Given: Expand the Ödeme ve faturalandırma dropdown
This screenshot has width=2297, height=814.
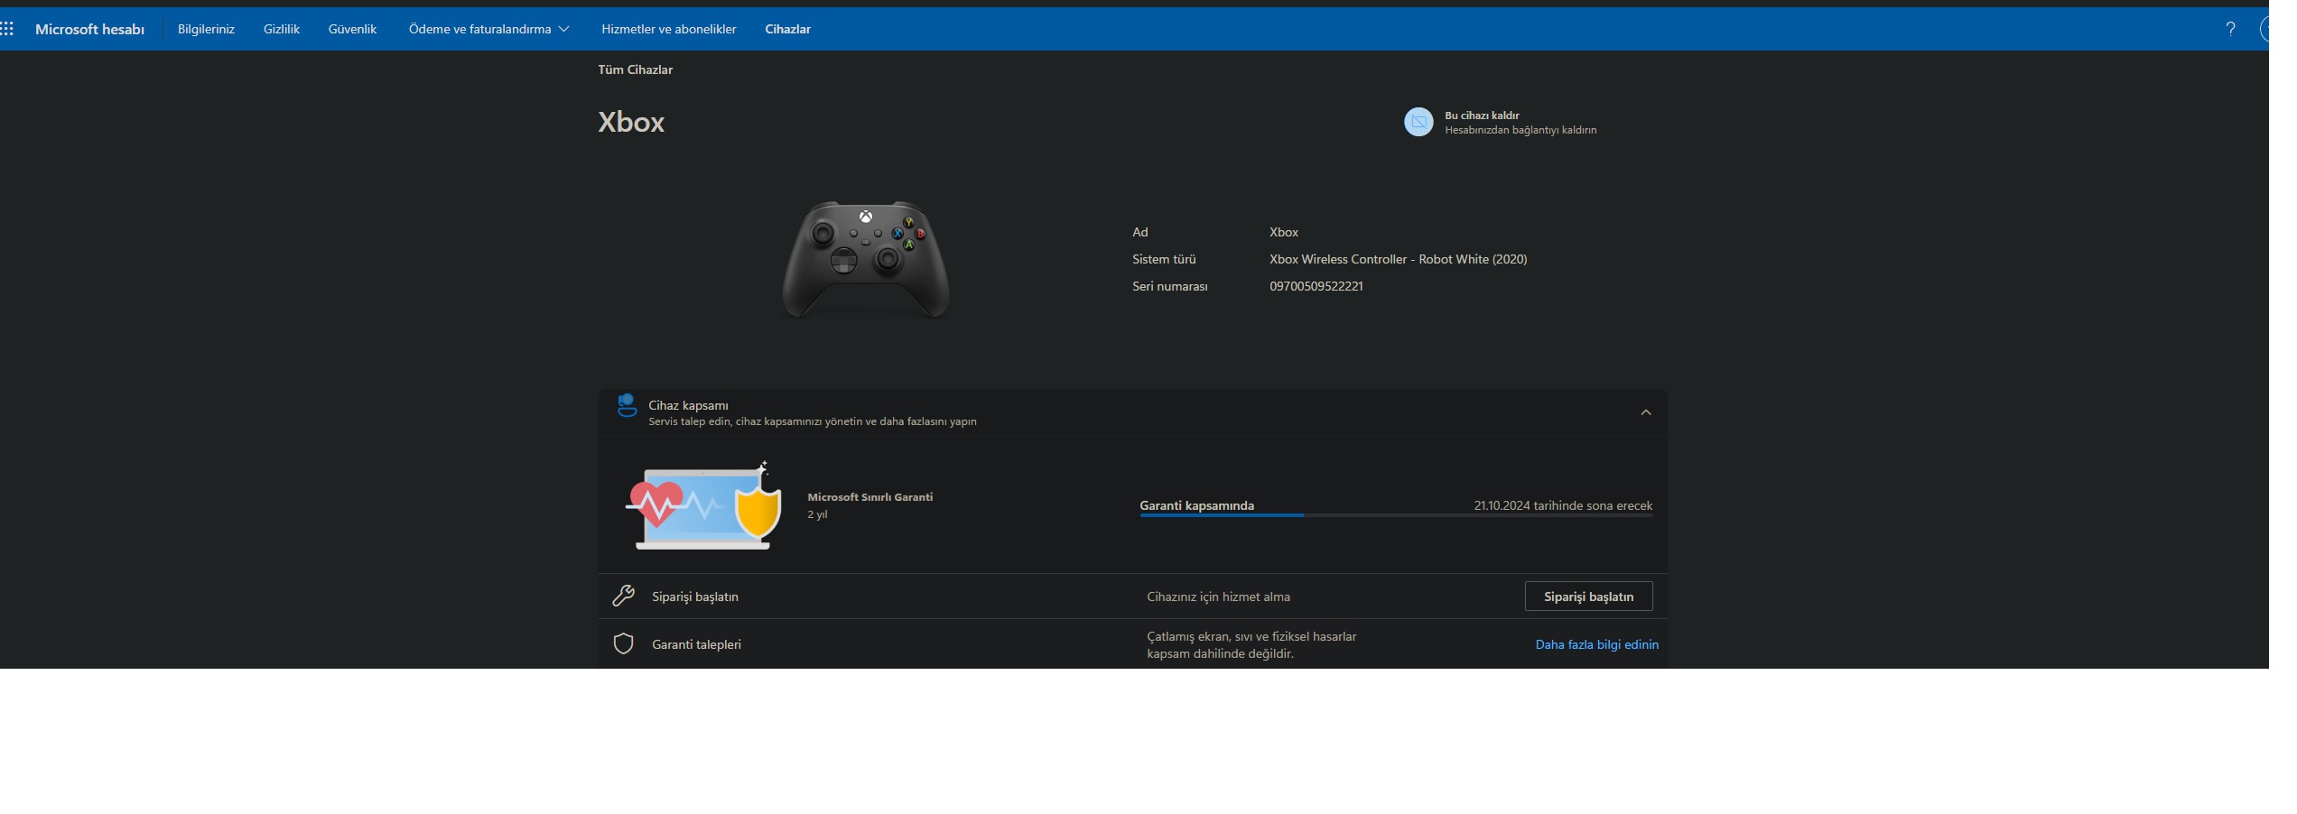Looking at the screenshot, I should coord(488,29).
